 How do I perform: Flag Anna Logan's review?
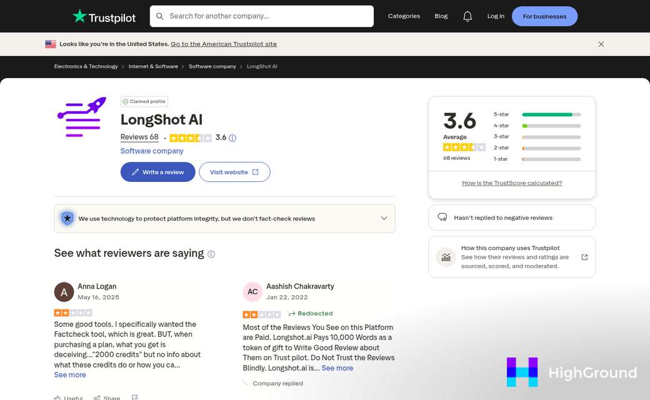[x=135, y=397]
